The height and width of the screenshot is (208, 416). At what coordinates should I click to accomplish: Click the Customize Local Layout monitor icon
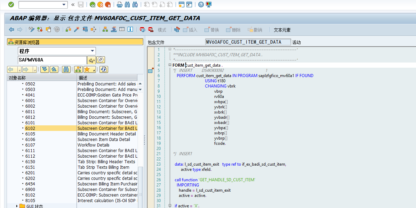209,5
